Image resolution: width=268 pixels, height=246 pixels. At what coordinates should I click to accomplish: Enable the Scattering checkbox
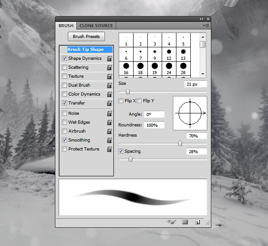(64, 67)
